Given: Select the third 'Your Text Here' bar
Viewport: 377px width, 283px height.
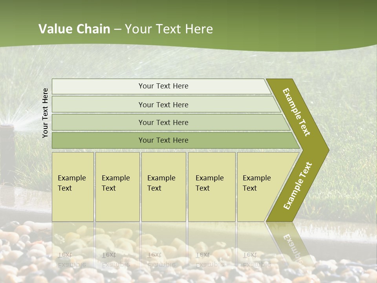Looking at the screenshot, I should tap(171, 122).
